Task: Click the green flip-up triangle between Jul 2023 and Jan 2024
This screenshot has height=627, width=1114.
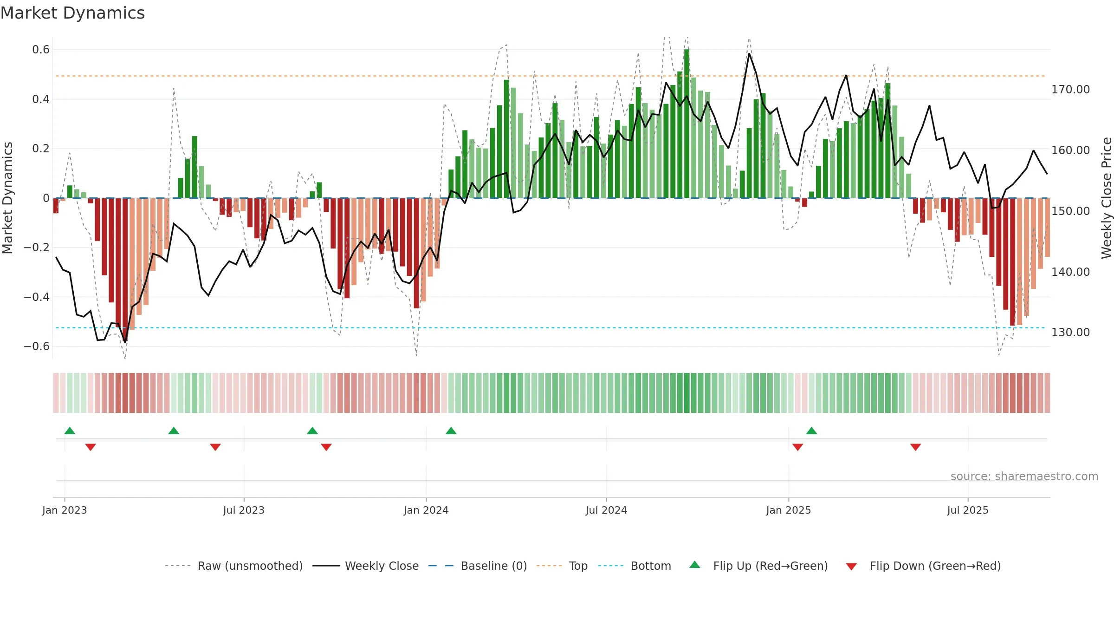Action: (x=312, y=431)
